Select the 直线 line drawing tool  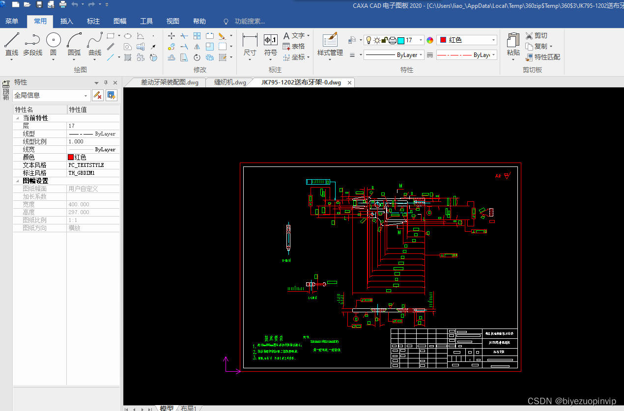tap(12, 44)
